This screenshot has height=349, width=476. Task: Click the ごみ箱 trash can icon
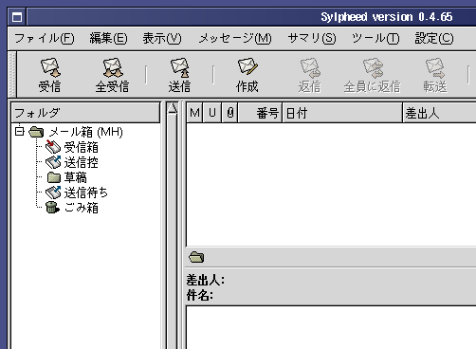pyautogui.click(x=52, y=208)
